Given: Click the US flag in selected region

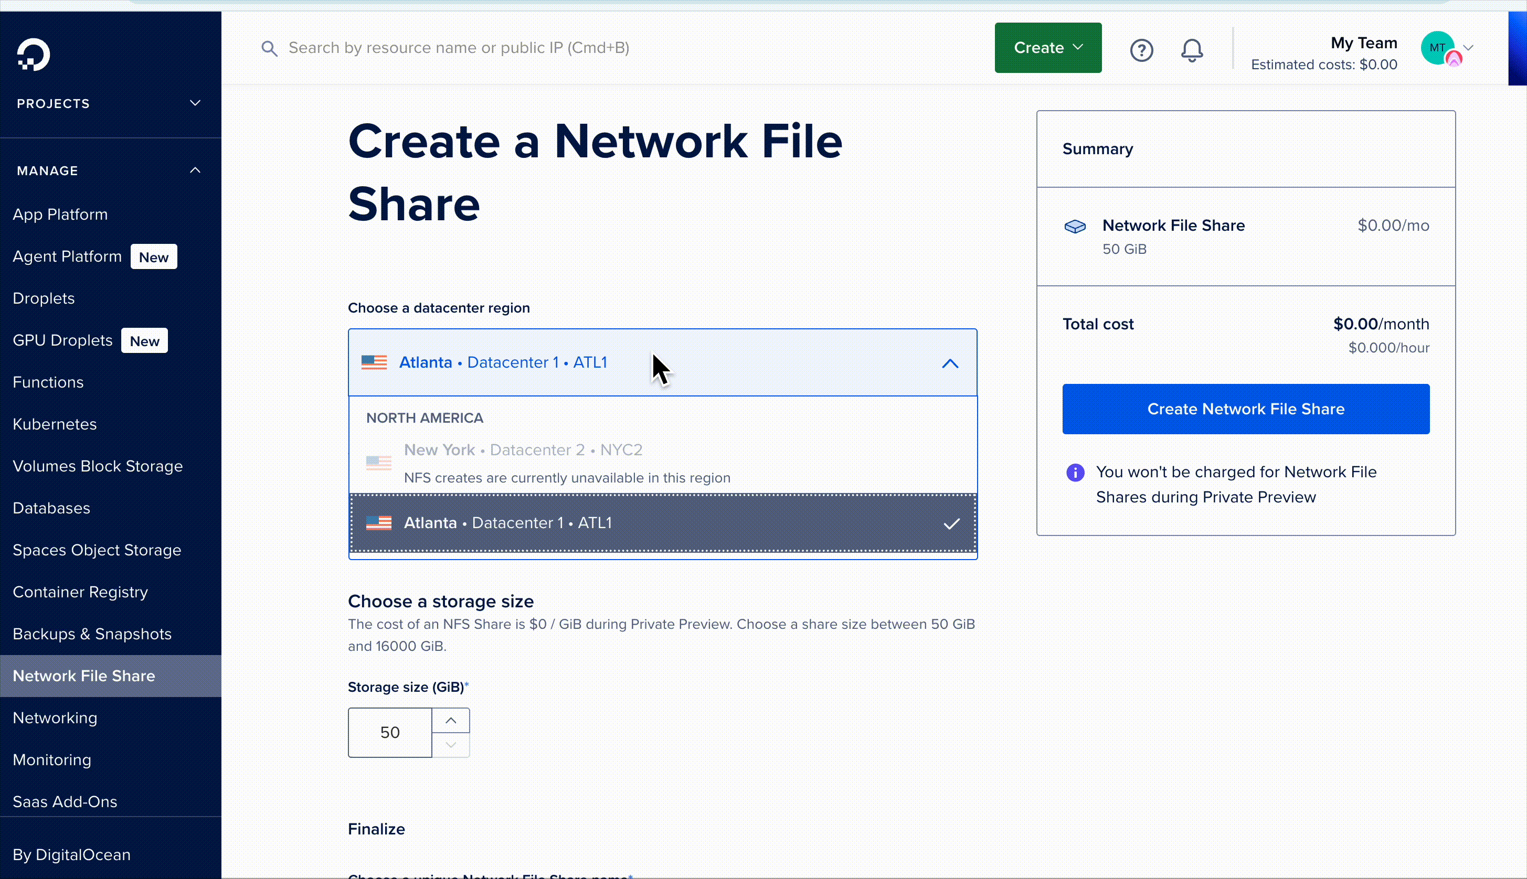Looking at the screenshot, I should (x=374, y=362).
